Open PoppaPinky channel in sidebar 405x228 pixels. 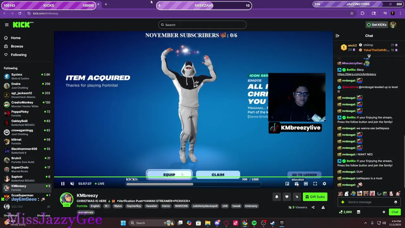27,113
